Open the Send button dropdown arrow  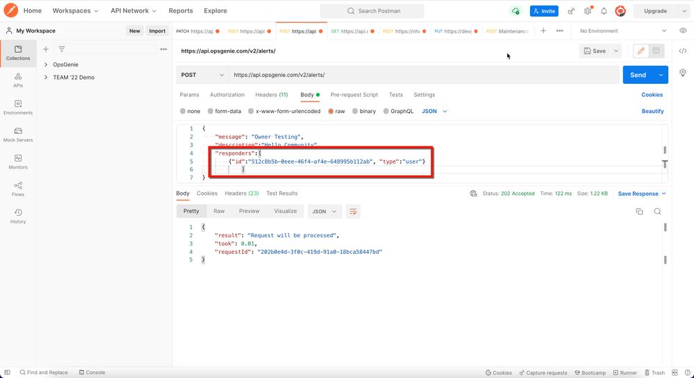tap(661, 75)
